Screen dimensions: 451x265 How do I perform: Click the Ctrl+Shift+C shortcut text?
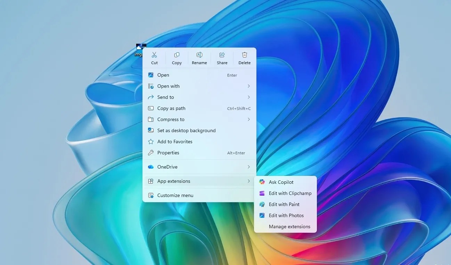tap(239, 109)
